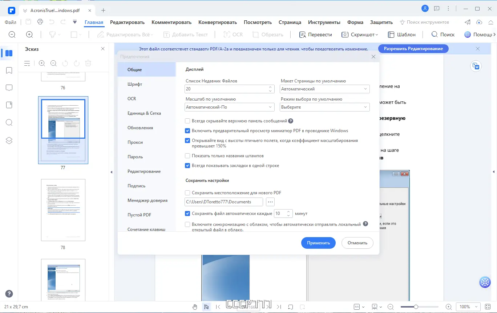Open 'Макет Страницы по умолчанию' dropdown

[x=325, y=89]
